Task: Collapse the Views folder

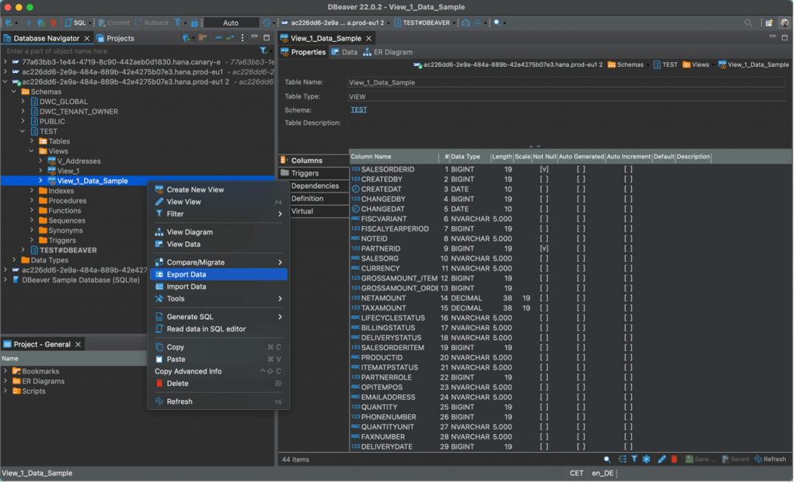Action: tap(31, 151)
